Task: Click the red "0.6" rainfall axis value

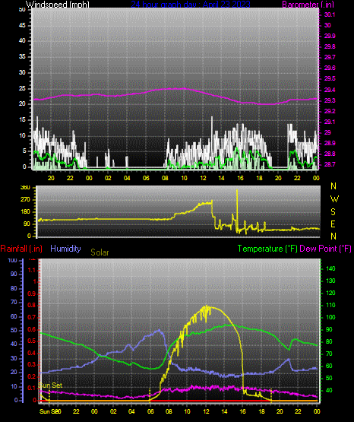Action: coord(32,329)
